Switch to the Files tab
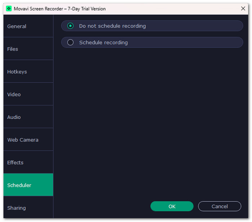The height and width of the screenshot is (222, 252). (28, 49)
